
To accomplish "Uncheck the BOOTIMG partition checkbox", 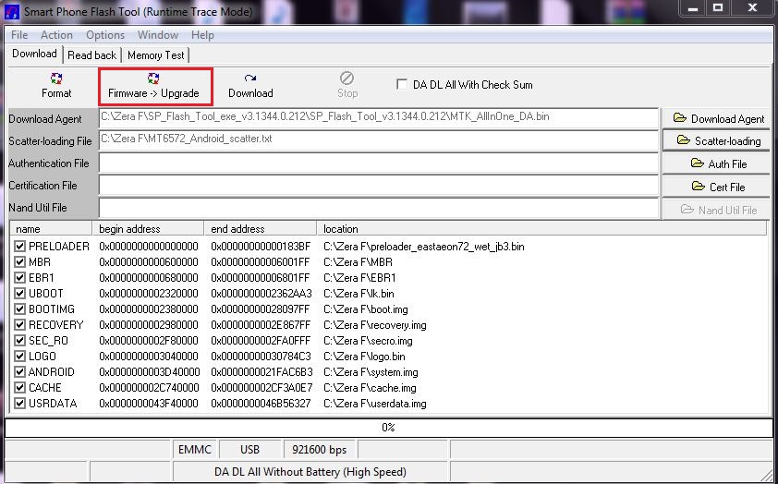I will 19,309.
